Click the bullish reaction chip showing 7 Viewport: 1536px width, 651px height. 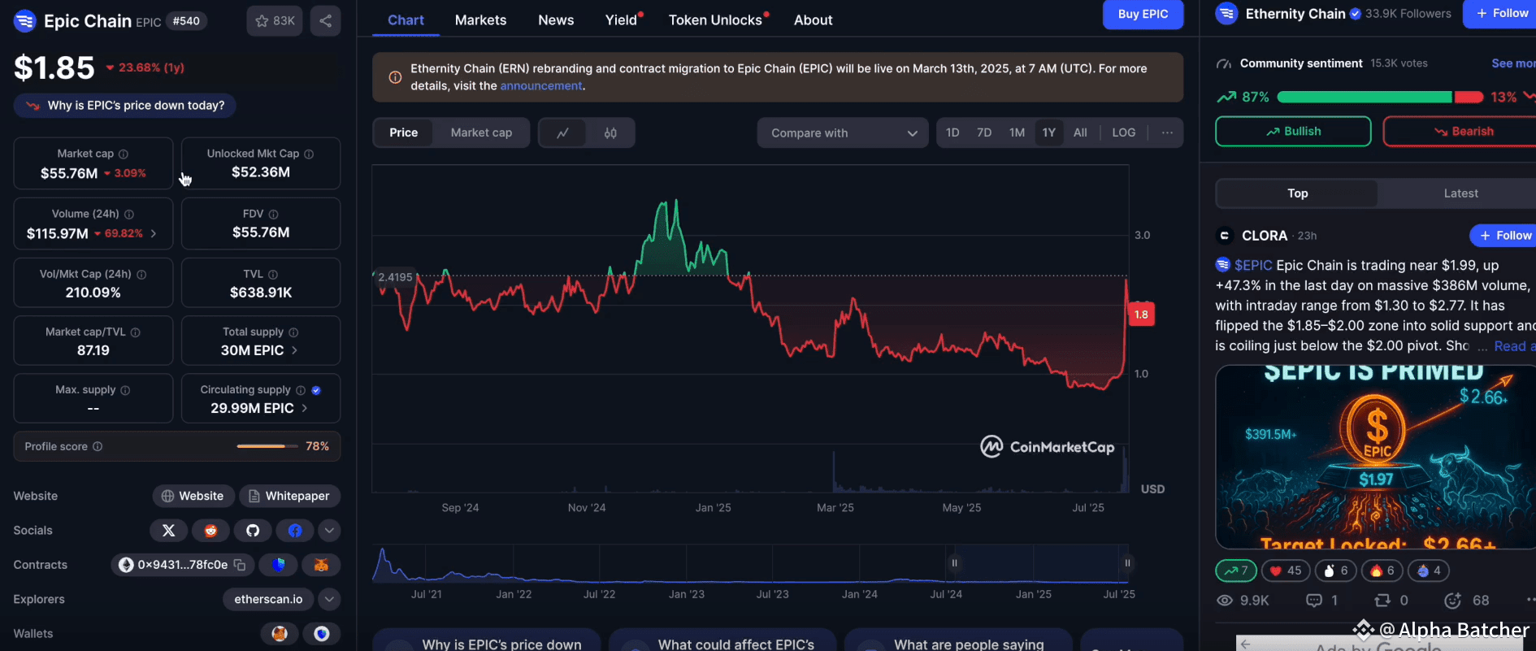coord(1235,571)
